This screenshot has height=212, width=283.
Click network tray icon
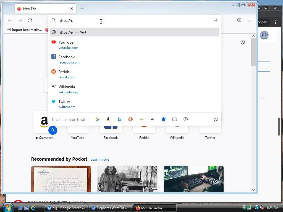pyautogui.click(x=256, y=208)
